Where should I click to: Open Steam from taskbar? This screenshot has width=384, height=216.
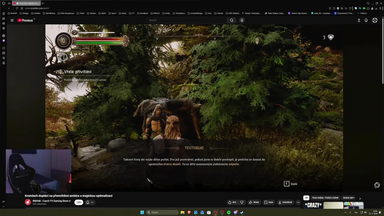click(242, 212)
